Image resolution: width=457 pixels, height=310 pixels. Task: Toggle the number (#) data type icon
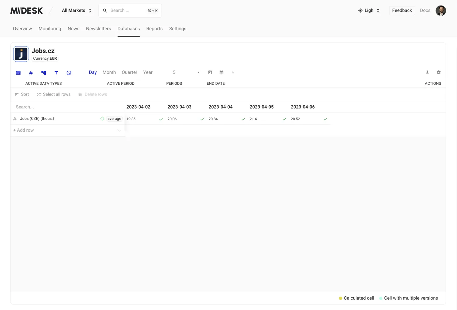[x=31, y=73]
